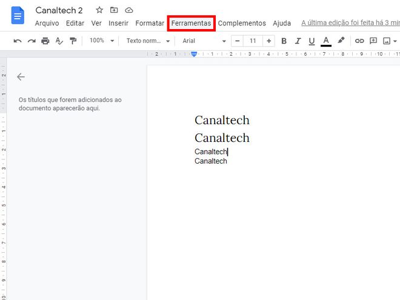
Task: Check the cloud save status icon
Action: tap(129, 10)
